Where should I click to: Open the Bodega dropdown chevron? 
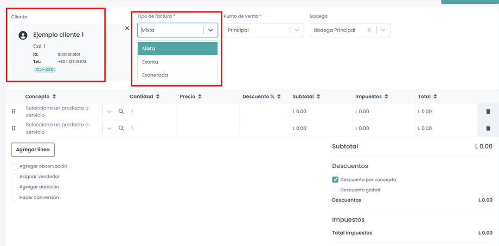click(383, 30)
